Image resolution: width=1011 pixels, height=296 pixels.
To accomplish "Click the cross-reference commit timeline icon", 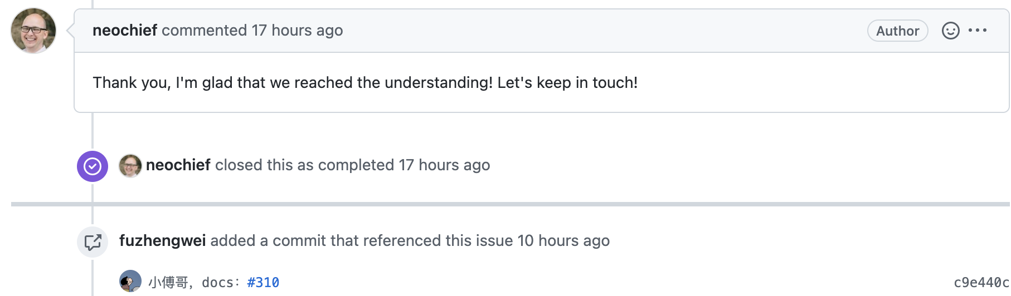I will [x=93, y=241].
